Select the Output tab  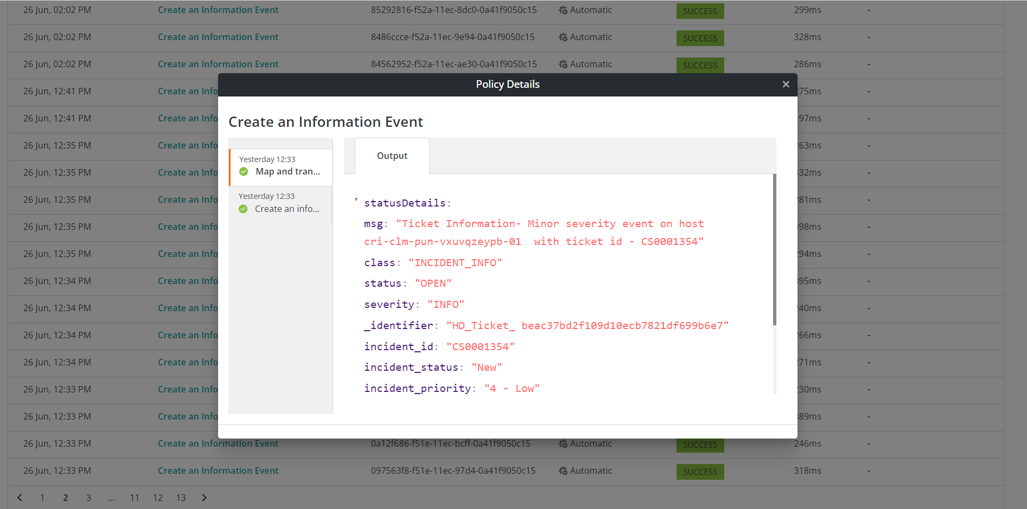pyautogui.click(x=392, y=156)
